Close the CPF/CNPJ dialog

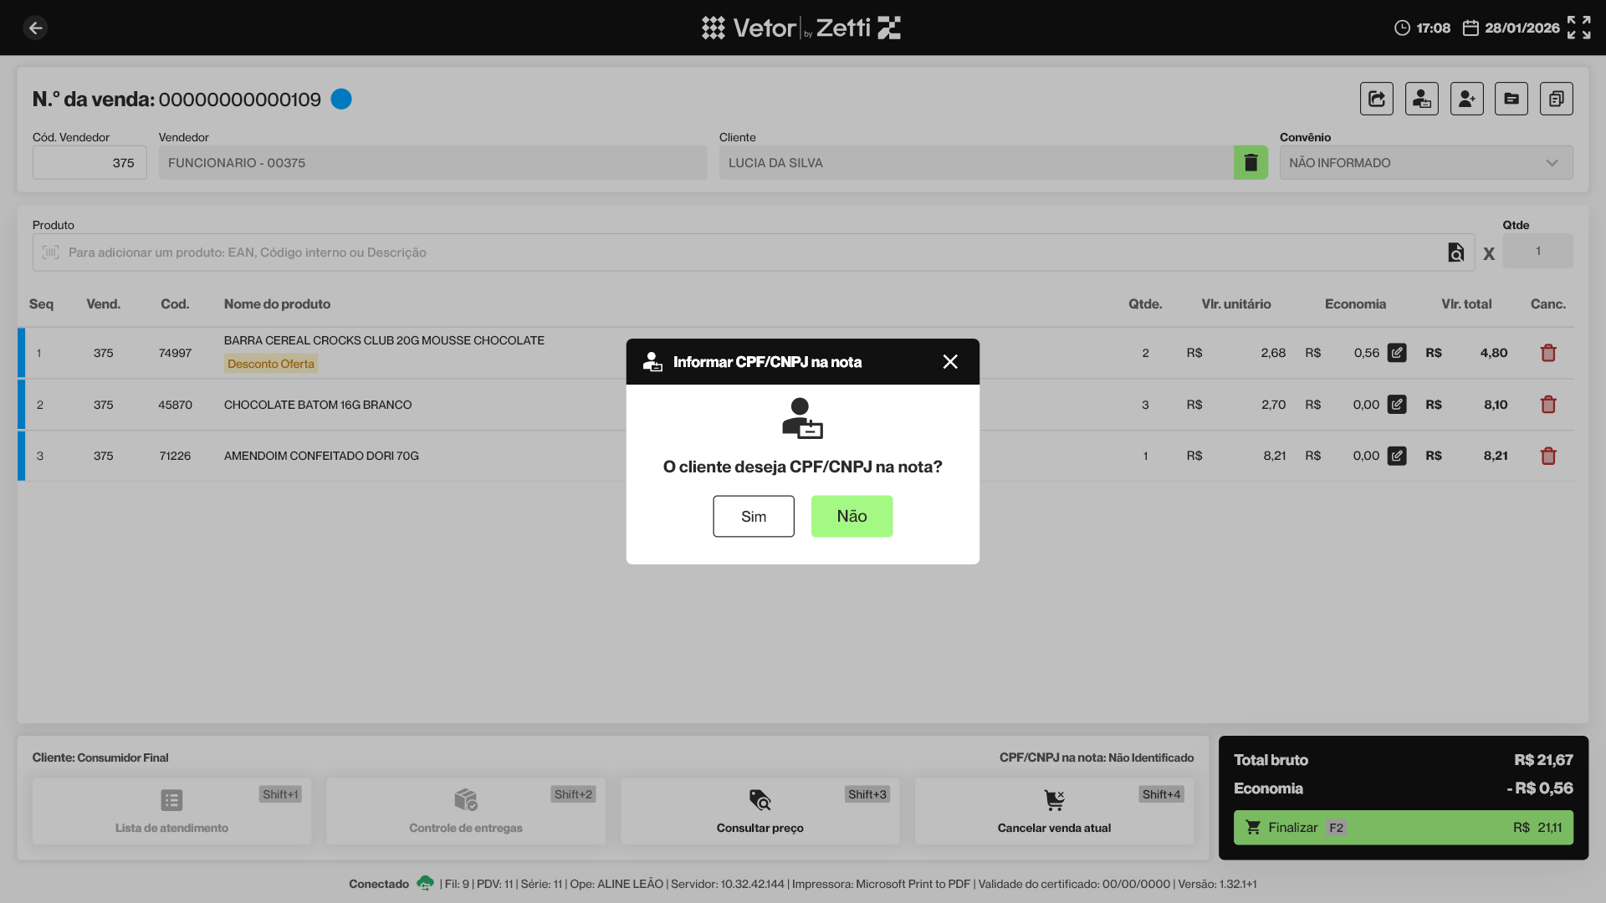click(950, 361)
